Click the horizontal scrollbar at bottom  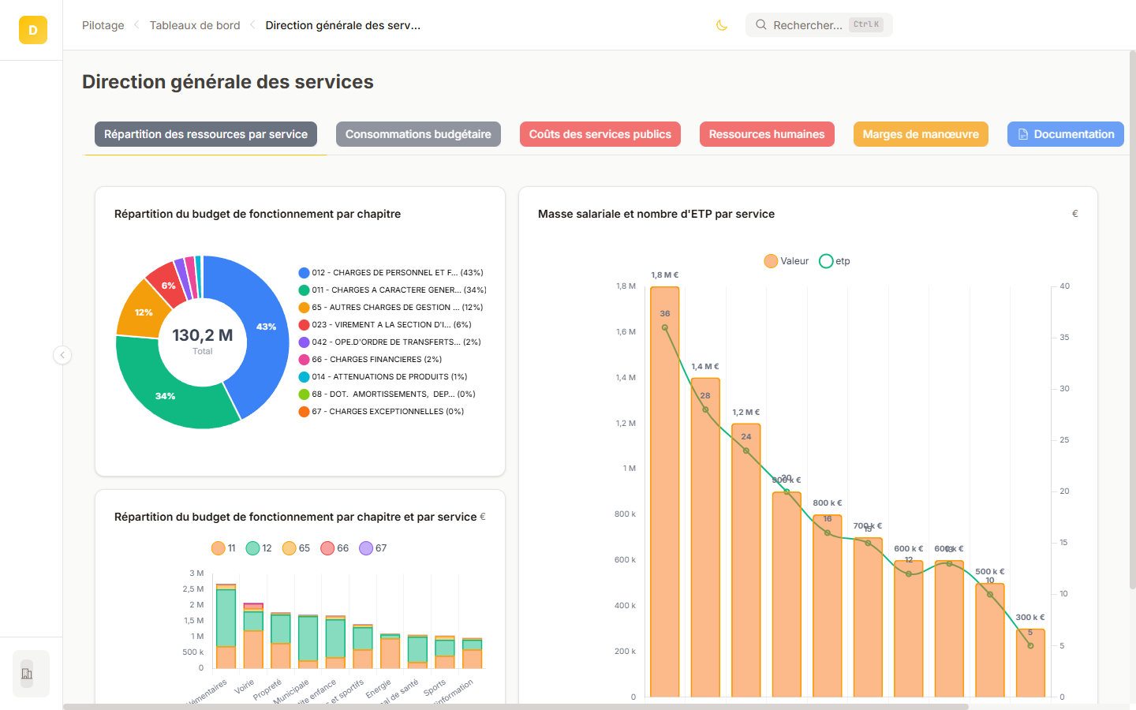pyautogui.click(x=516, y=707)
